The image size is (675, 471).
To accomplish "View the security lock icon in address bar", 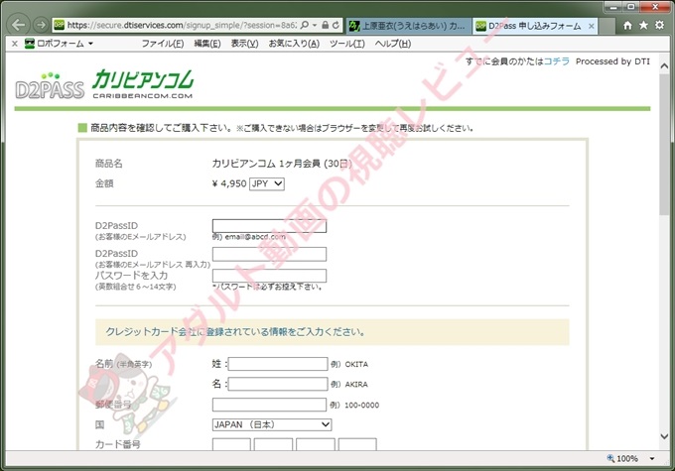I will 326,25.
